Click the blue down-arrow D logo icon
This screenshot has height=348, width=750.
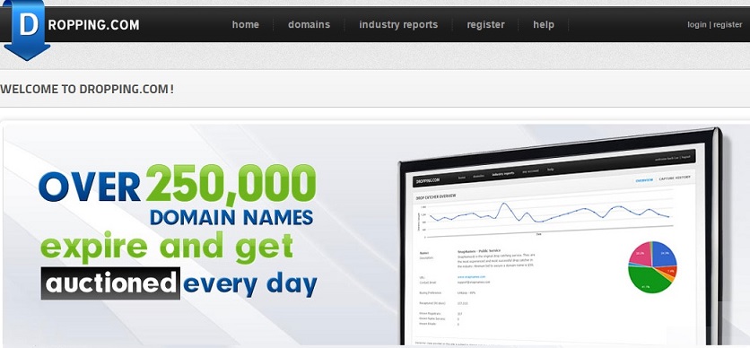(x=26, y=30)
